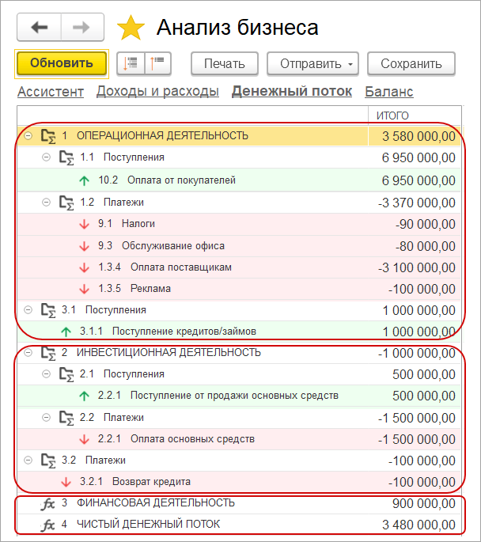Click the Обновить button
The height and width of the screenshot is (542, 481).
(x=62, y=63)
